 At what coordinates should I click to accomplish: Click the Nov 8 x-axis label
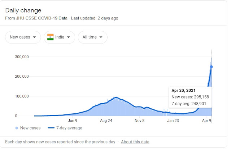[140, 121]
